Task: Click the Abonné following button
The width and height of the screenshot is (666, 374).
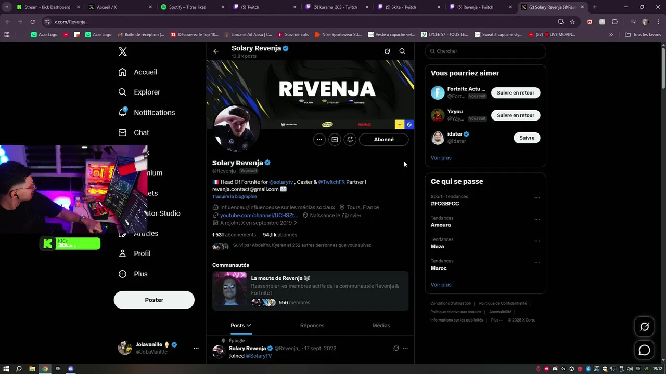Action: click(384, 139)
